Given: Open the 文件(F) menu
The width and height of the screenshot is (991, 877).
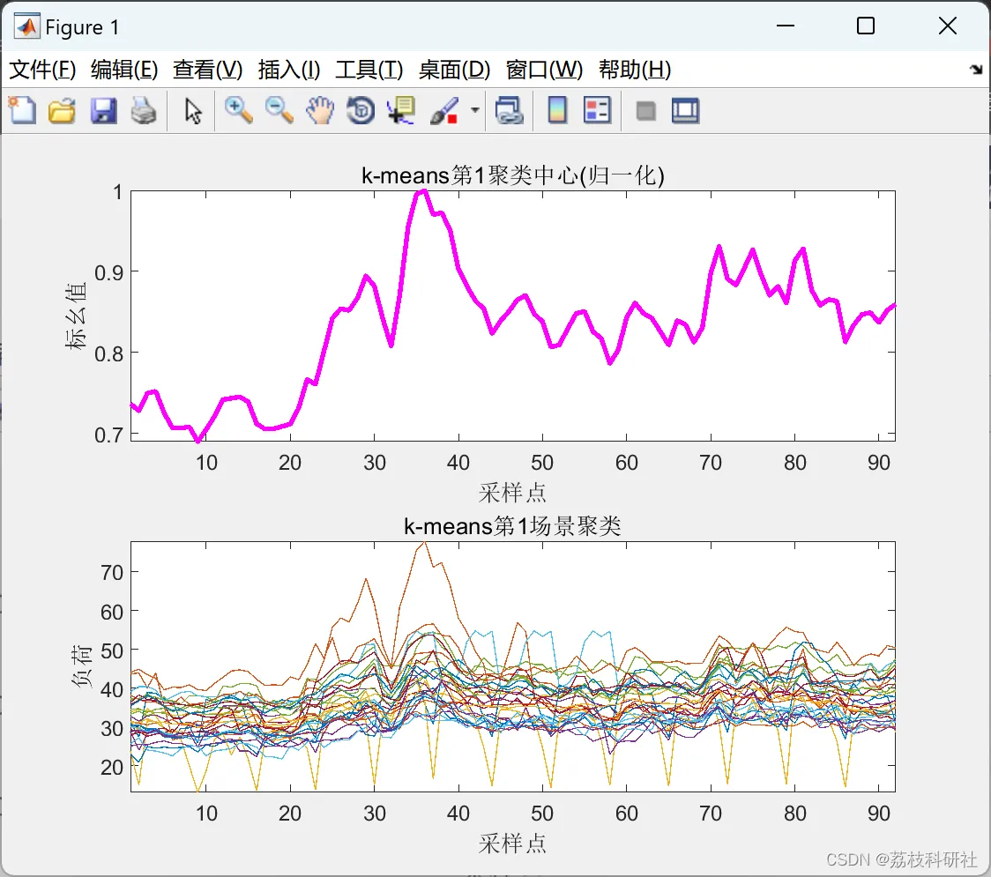Looking at the screenshot, I should pyautogui.click(x=42, y=70).
